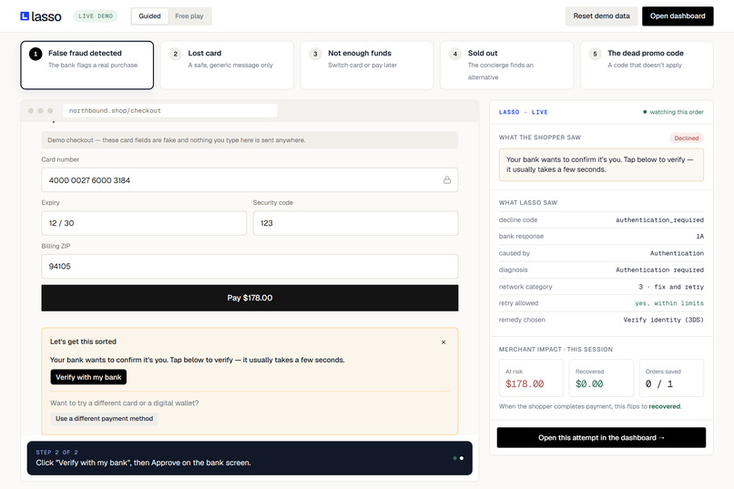Click the Recovered $0.00 card
Image resolution: width=734 pixels, height=489 pixels.
click(x=601, y=378)
